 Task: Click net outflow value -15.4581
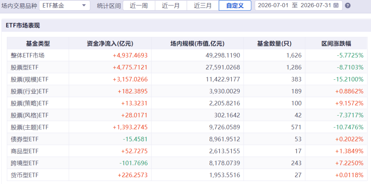click(135, 139)
